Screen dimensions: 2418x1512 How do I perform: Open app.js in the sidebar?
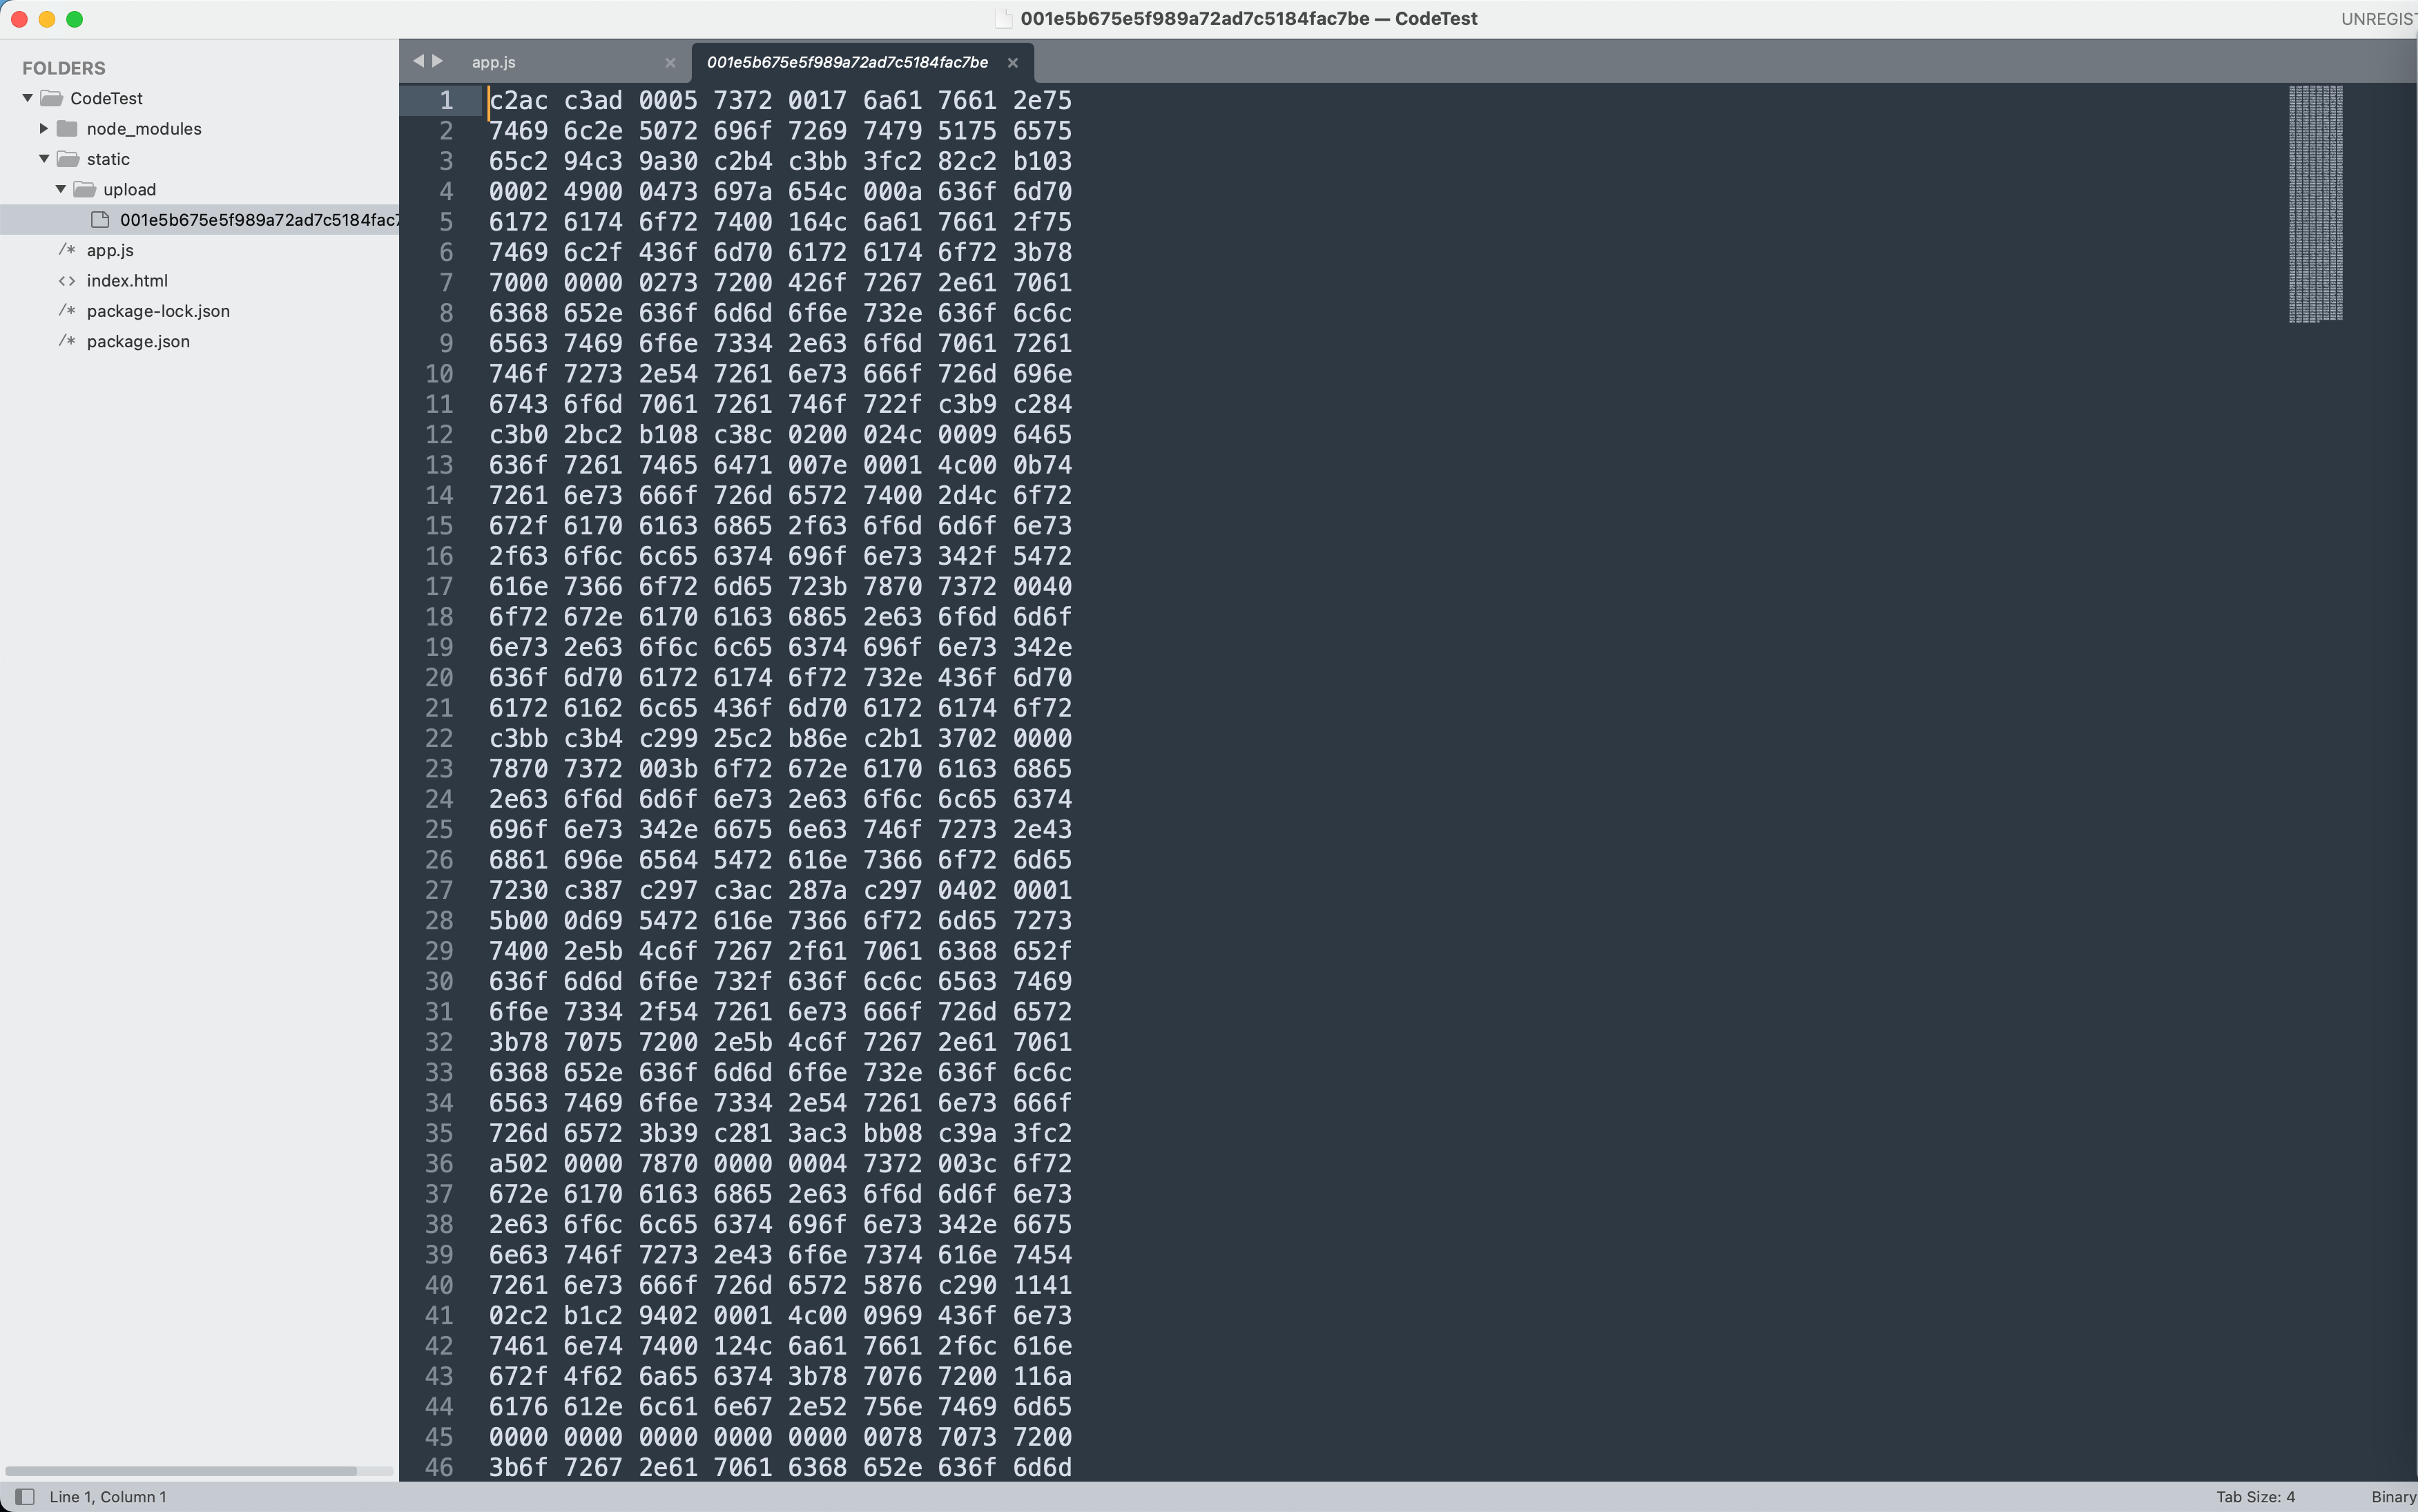[x=110, y=250]
